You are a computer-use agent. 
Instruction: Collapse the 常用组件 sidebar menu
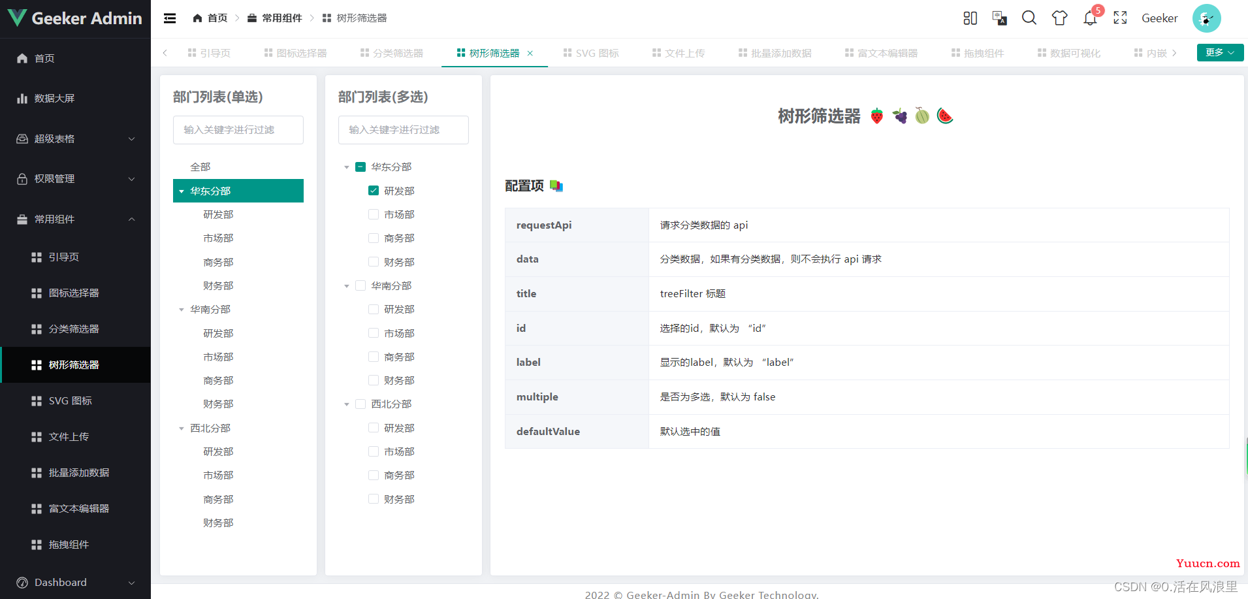[x=75, y=219]
